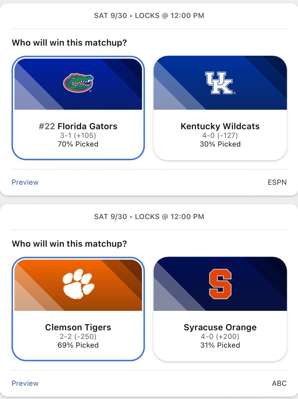
Task: Click Clemson's 69% Picked text
Action: pos(78,345)
